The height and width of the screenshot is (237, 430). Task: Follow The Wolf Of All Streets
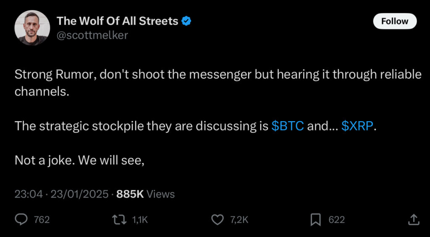[x=394, y=21]
